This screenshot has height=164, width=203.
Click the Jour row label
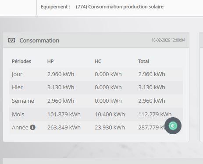click(17, 74)
